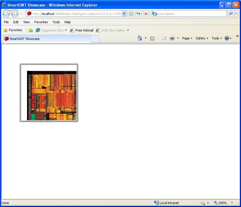Expand the Web Slice Gallery dropdown arrow
Viewport: 241px width, 207px height.
pyautogui.click(x=128, y=30)
